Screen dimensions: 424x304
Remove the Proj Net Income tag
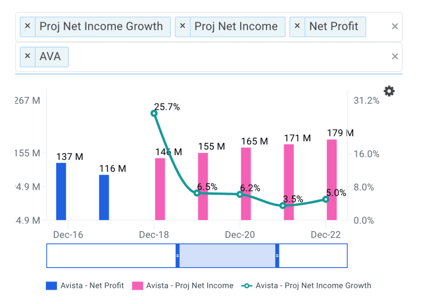coord(182,27)
